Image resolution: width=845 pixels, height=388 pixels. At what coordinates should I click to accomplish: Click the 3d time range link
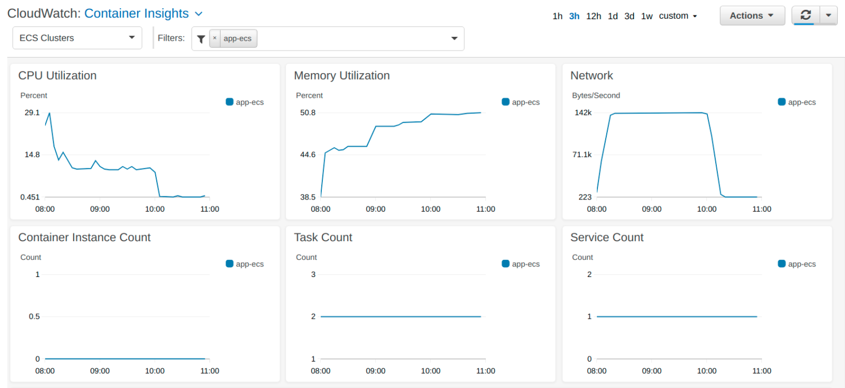point(629,16)
